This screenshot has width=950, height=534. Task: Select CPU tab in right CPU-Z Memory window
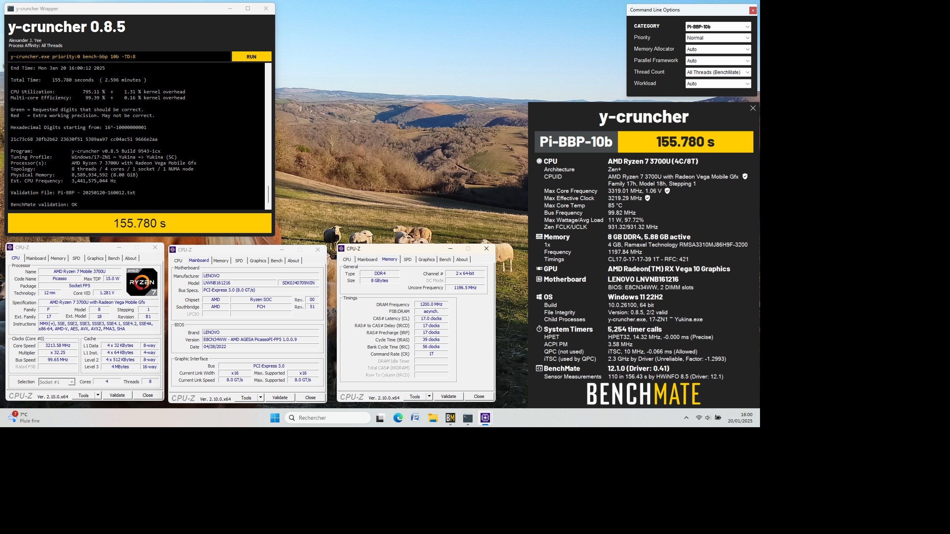[347, 259]
